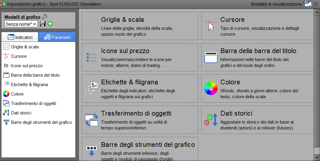Open the Senza nome* template dropdown

(x=21, y=24)
